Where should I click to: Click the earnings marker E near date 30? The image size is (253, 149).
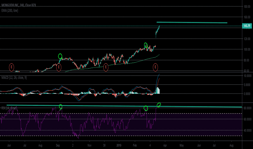[106, 67]
